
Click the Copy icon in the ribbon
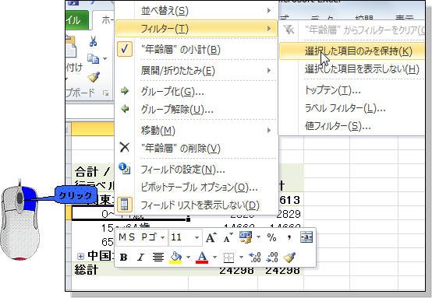tap(93, 59)
